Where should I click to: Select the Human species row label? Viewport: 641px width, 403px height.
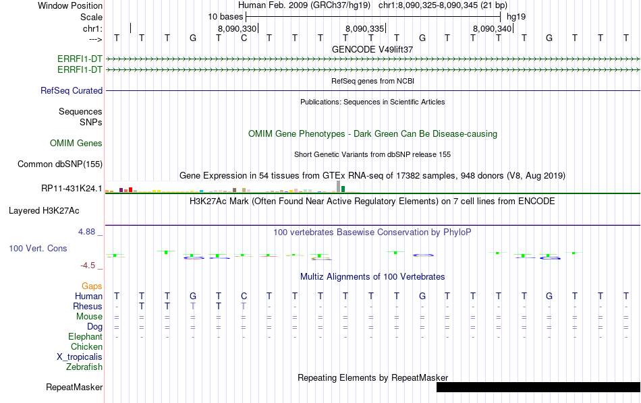tap(88, 296)
